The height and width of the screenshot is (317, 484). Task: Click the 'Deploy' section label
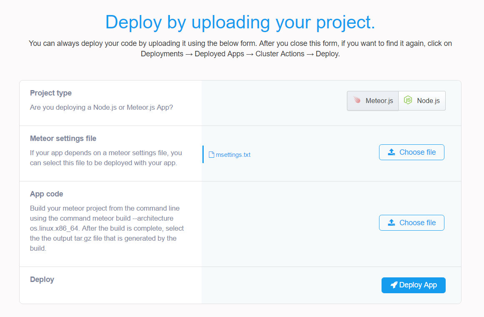(42, 279)
